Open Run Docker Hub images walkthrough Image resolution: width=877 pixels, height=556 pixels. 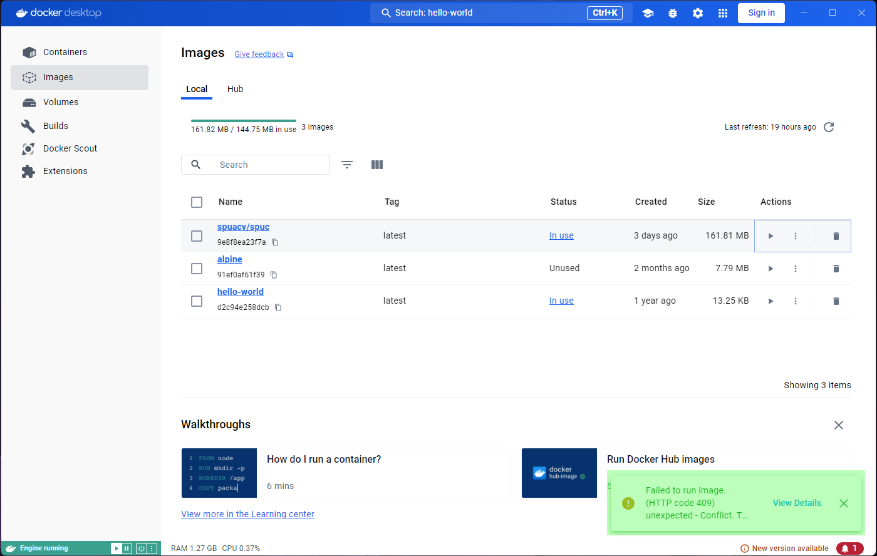(686, 473)
